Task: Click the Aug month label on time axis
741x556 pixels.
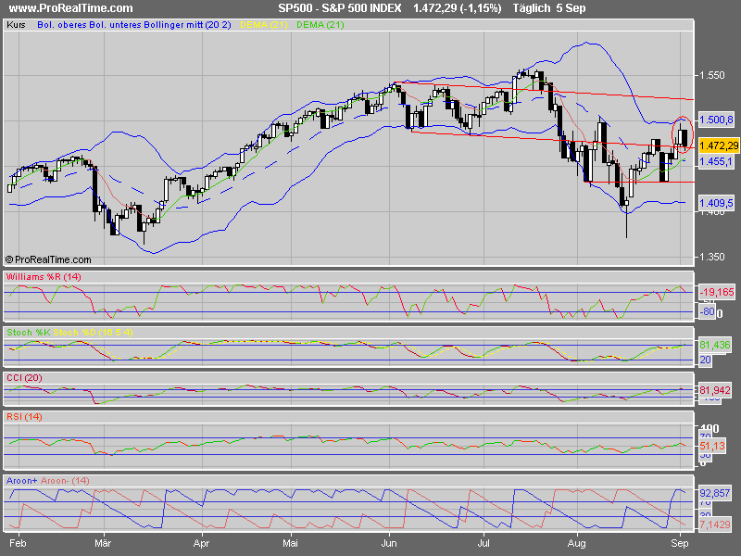Action: [x=576, y=543]
